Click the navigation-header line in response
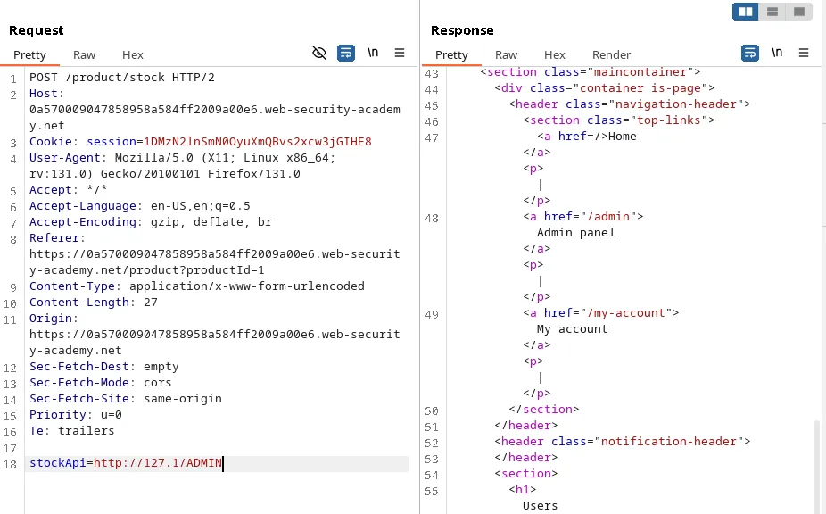This screenshot has height=514, width=826. tap(630, 104)
